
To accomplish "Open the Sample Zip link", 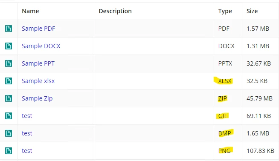I will 37,98.
